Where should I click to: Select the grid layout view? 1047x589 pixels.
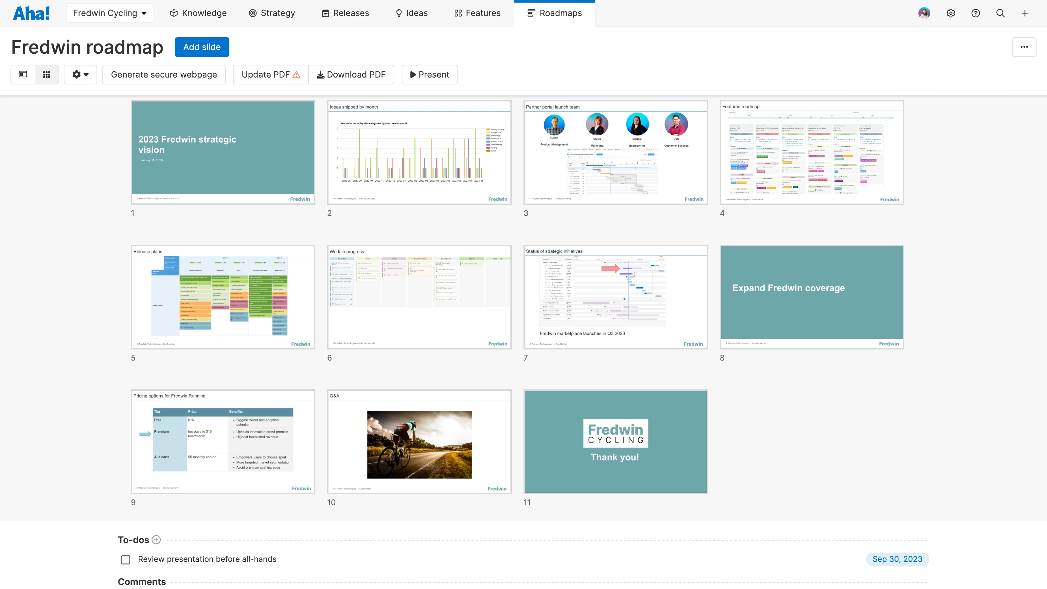(46, 74)
